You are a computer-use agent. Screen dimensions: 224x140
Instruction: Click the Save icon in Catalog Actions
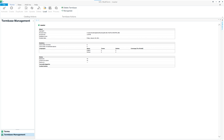(x=50, y=8)
